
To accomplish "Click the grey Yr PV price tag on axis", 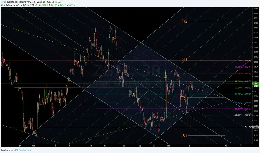I will (256, 127).
